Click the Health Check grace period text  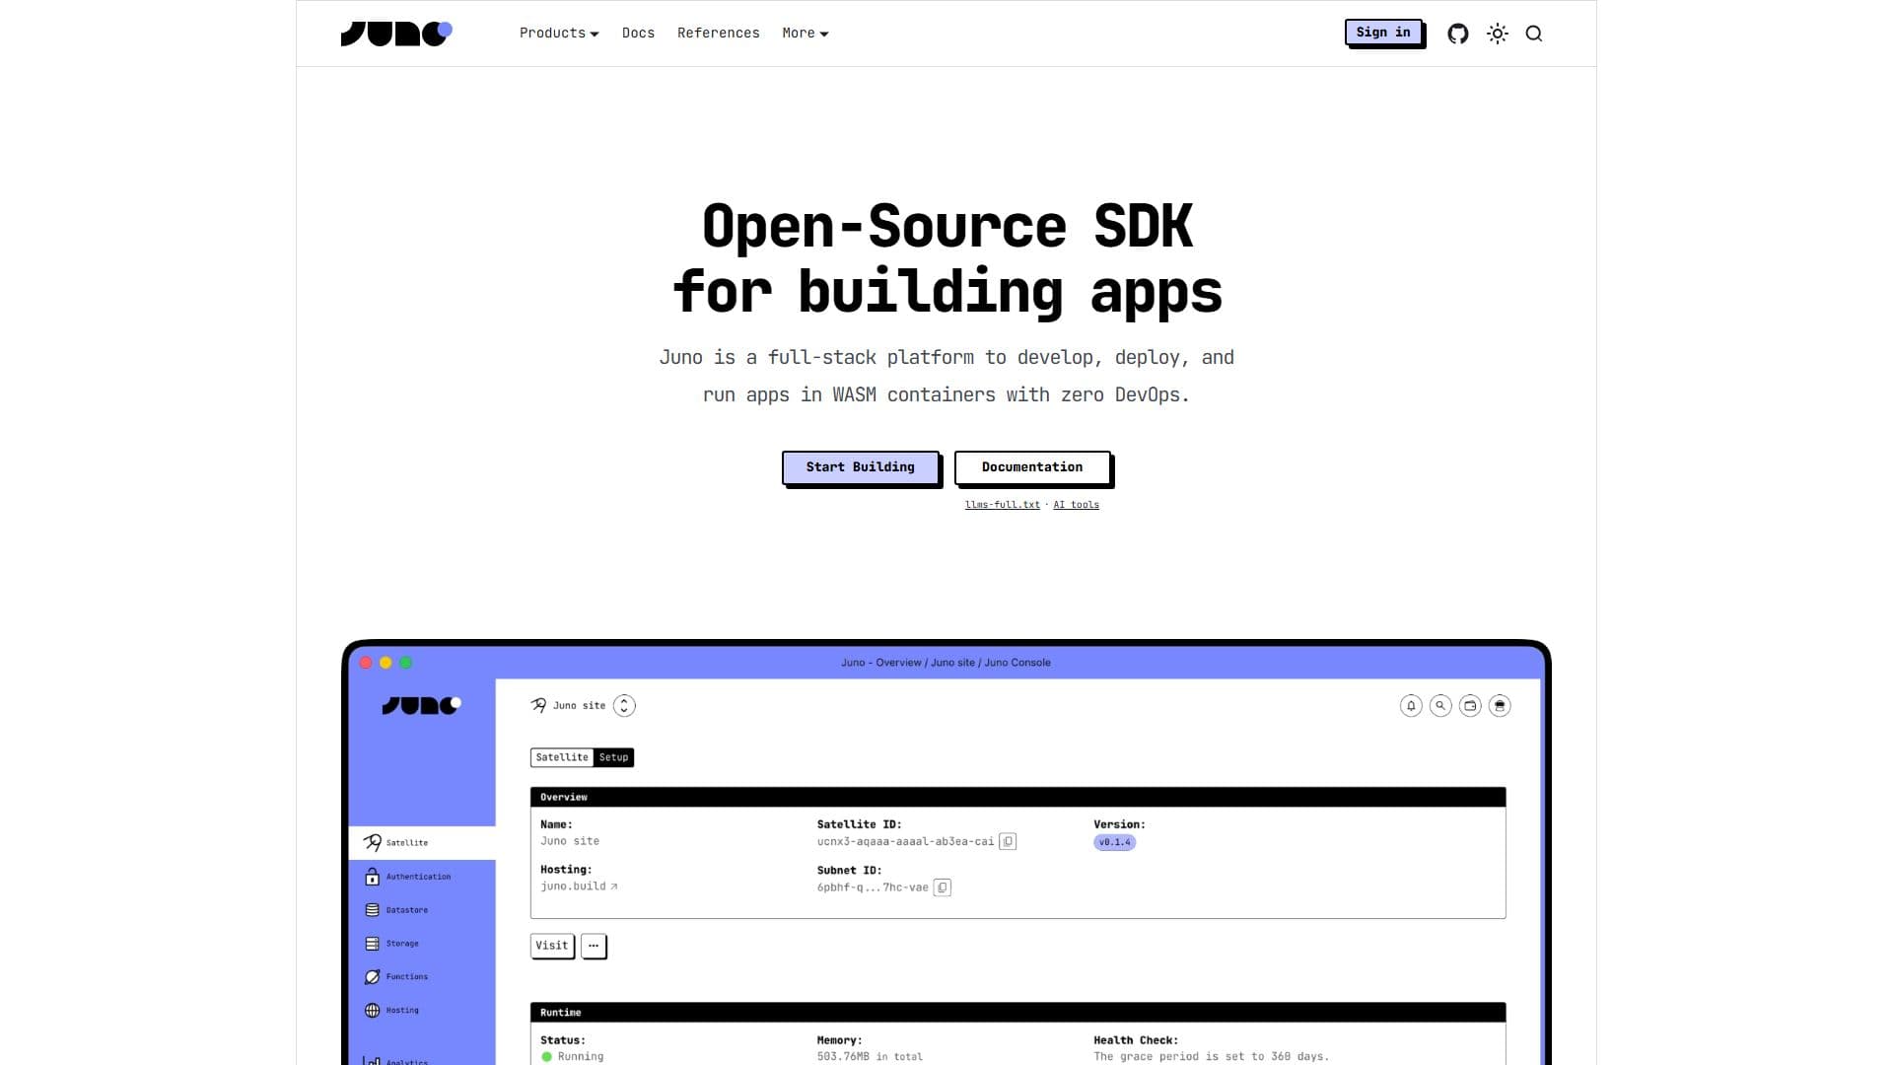[1211, 1057]
